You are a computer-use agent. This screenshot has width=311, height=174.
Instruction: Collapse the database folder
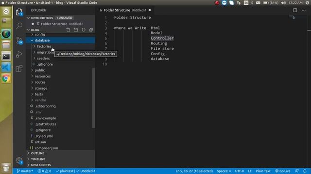tap(60, 40)
